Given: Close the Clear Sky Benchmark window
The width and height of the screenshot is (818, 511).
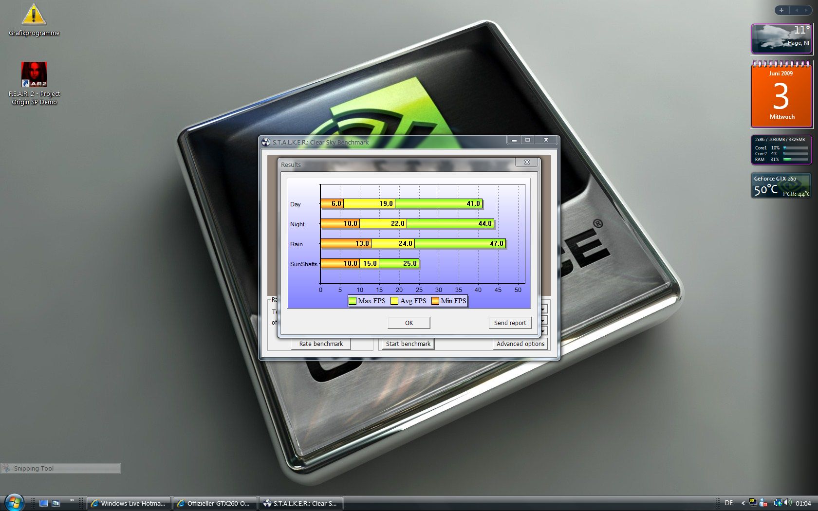Looking at the screenshot, I should [546, 140].
